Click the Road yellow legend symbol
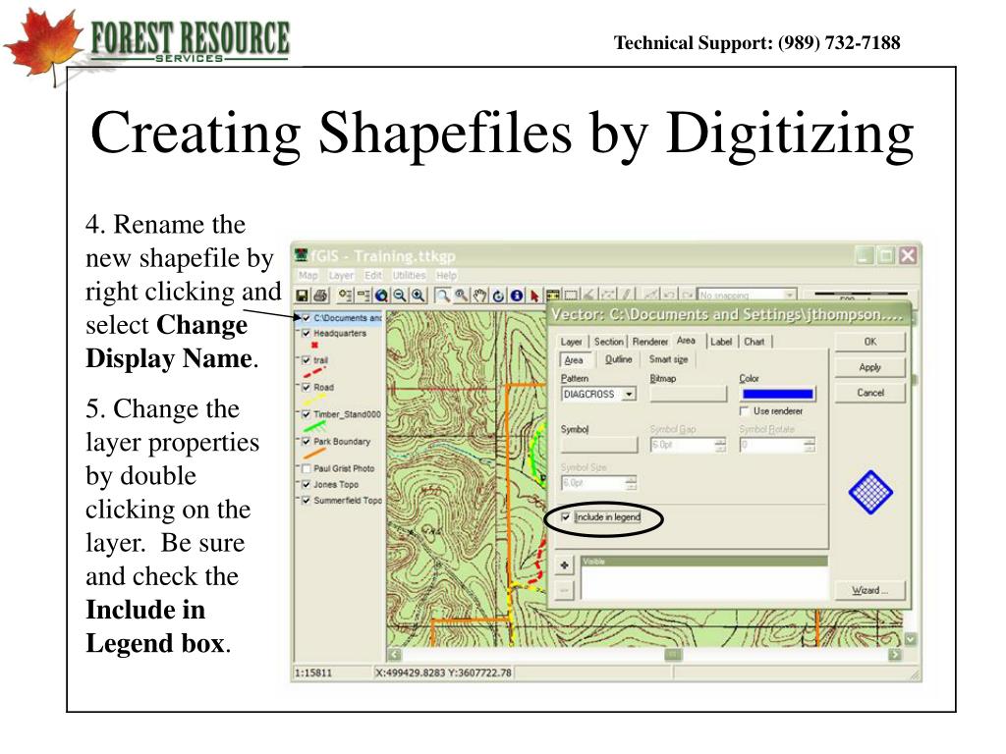The height and width of the screenshot is (754, 1006). 313,399
